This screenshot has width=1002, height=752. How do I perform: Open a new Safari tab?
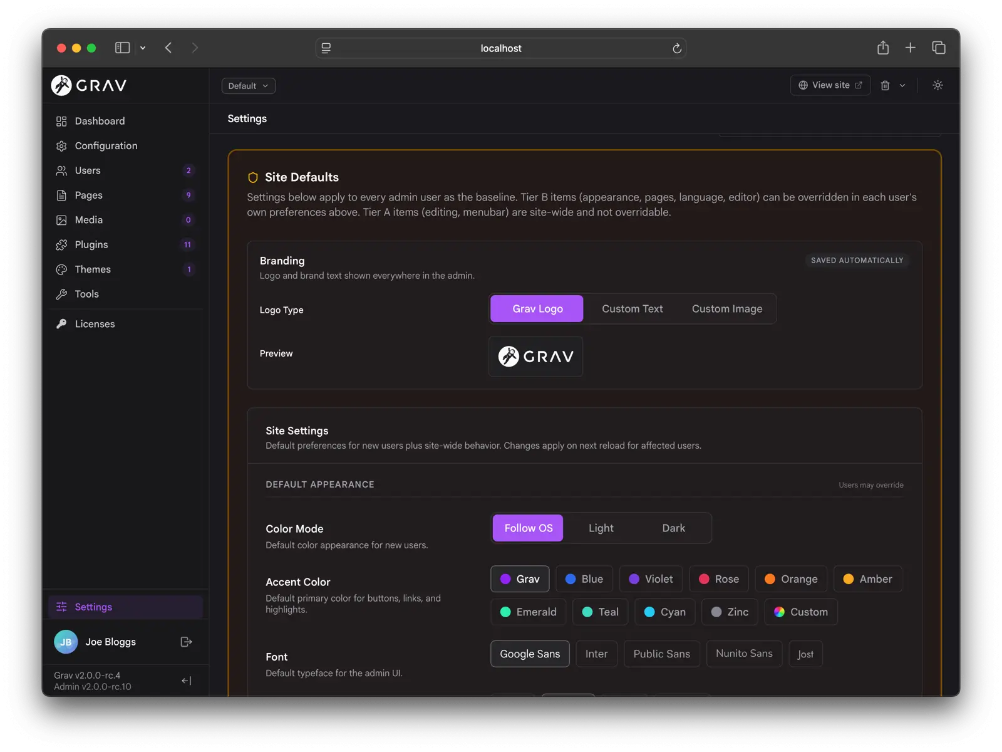[x=911, y=48]
